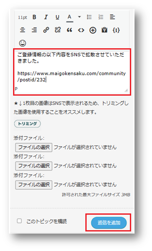Open the emoji smiley picker

tap(22, 43)
